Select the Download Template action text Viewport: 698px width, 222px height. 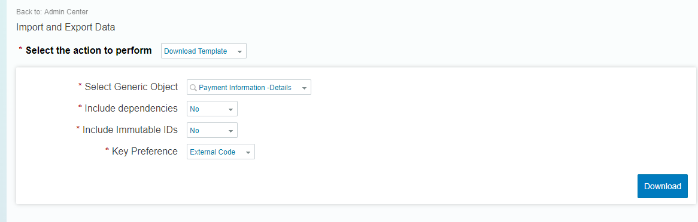[x=195, y=51]
